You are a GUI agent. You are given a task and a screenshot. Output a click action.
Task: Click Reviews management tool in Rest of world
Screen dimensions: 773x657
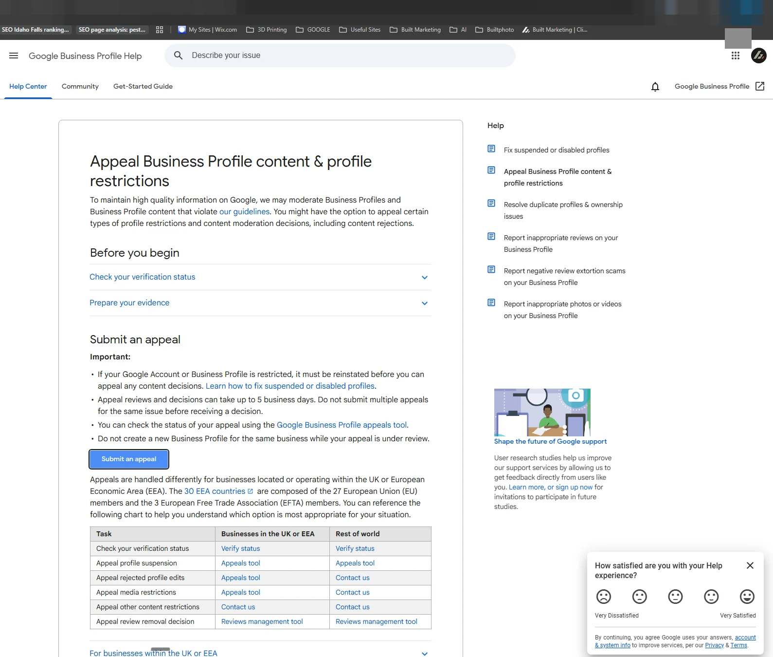click(376, 621)
